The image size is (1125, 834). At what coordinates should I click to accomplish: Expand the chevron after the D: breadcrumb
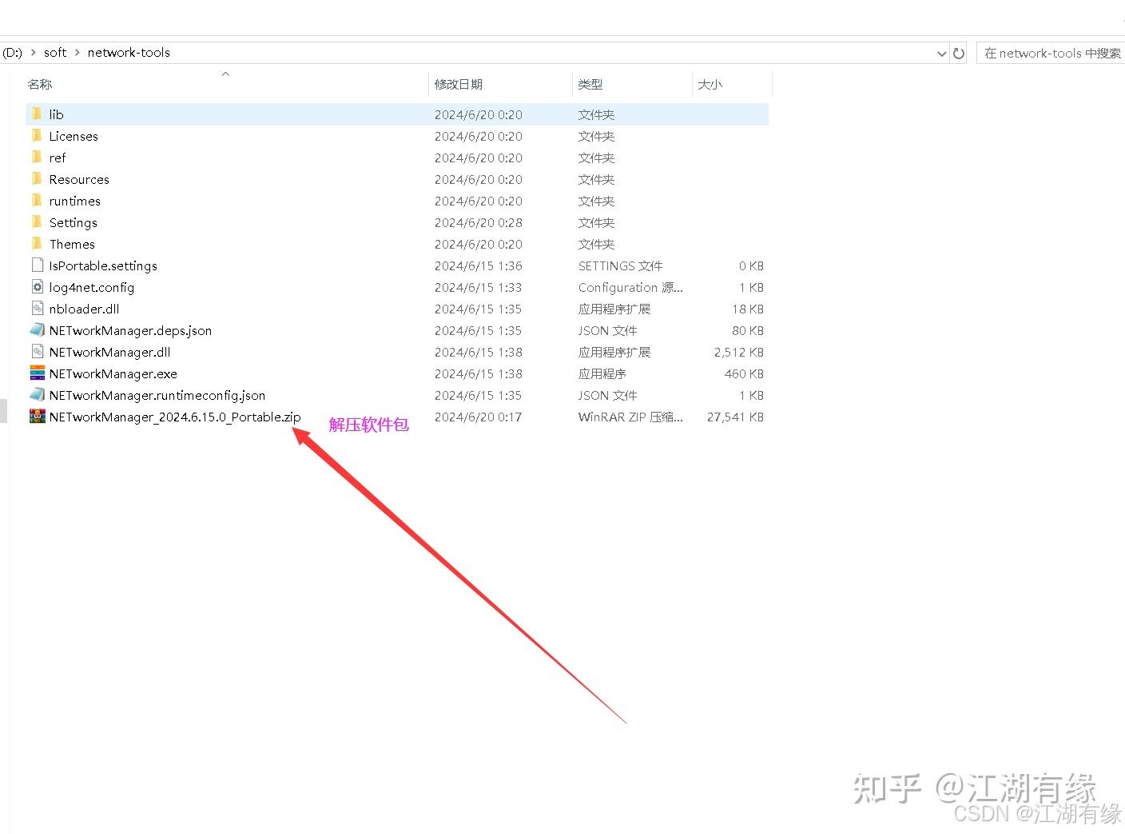point(33,52)
